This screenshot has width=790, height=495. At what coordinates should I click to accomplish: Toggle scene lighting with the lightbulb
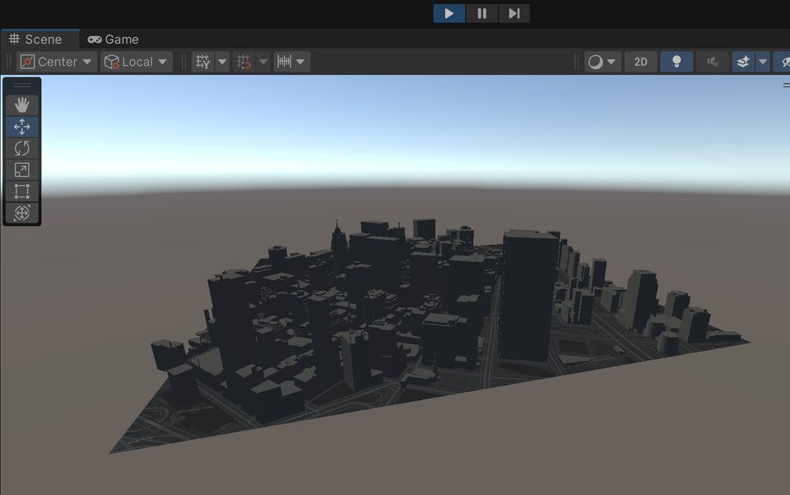pyautogui.click(x=676, y=62)
